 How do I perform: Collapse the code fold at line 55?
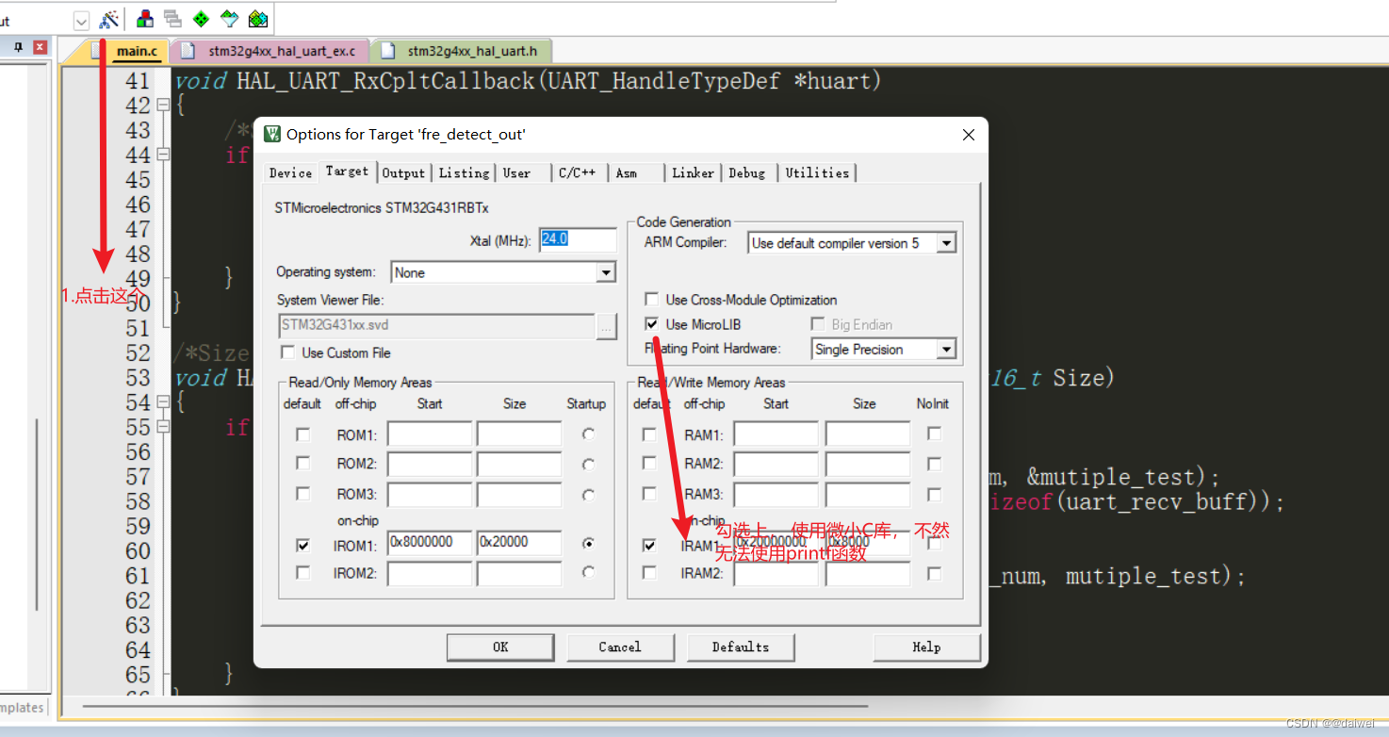point(163,427)
